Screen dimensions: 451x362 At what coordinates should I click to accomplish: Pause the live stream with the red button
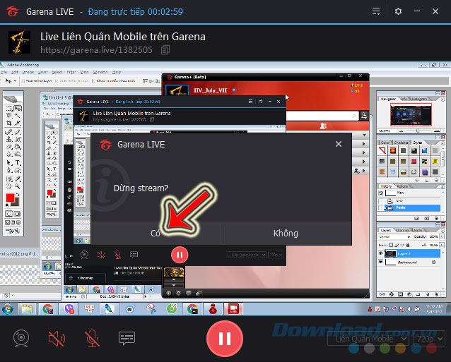coord(225,339)
